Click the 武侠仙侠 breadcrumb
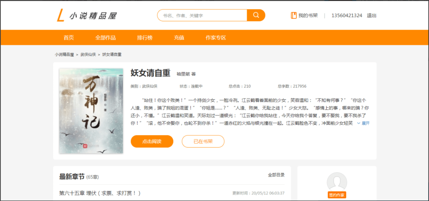The width and height of the screenshot is (429, 201). pos(88,55)
